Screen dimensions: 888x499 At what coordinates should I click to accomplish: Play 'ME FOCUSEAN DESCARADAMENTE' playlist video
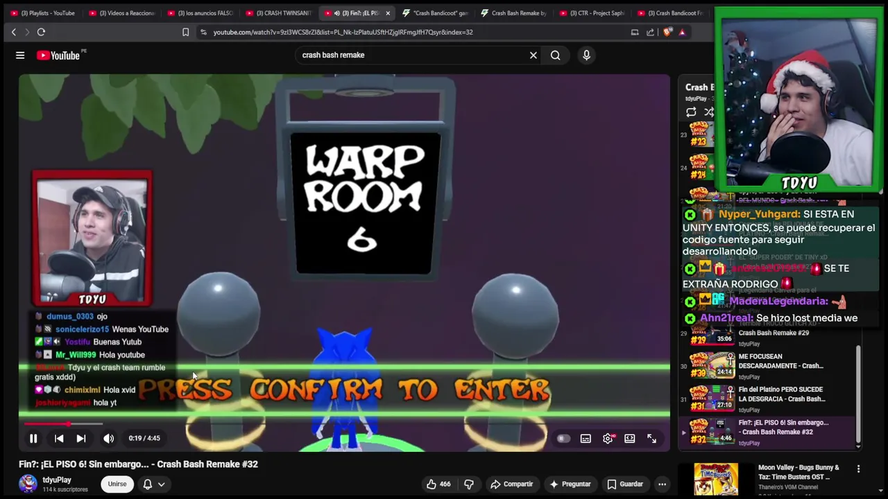[768, 365]
